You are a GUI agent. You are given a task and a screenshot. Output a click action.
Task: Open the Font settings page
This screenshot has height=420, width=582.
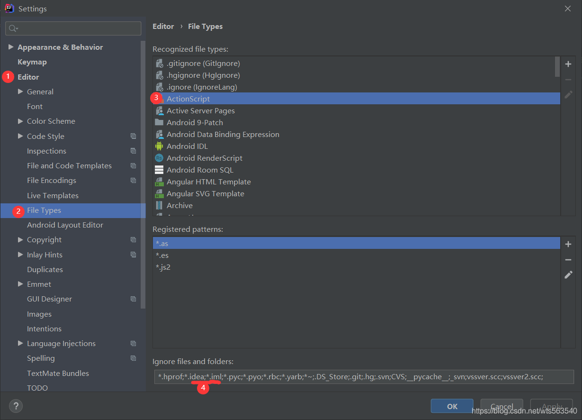pyautogui.click(x=35, y=107)
